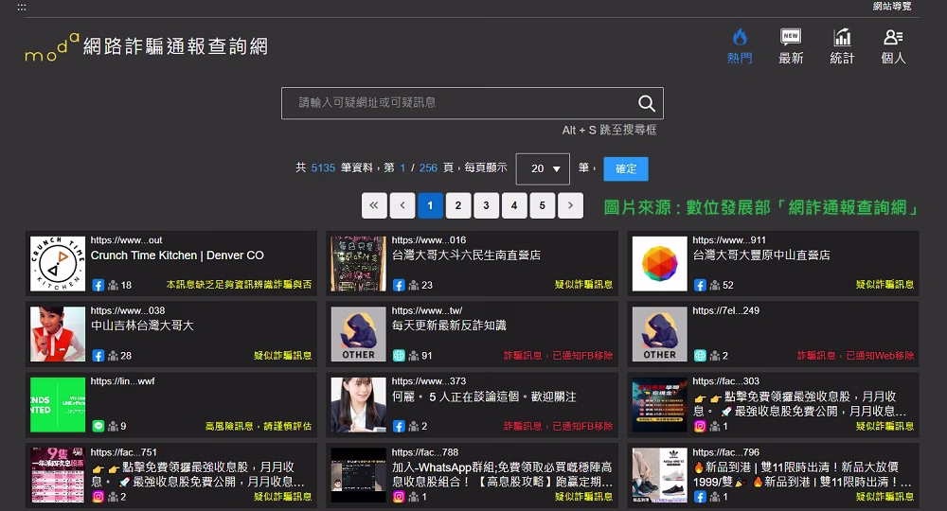Go to pagination page 3
The width and height of the screenshot is (947, 511).
(486, 205)
